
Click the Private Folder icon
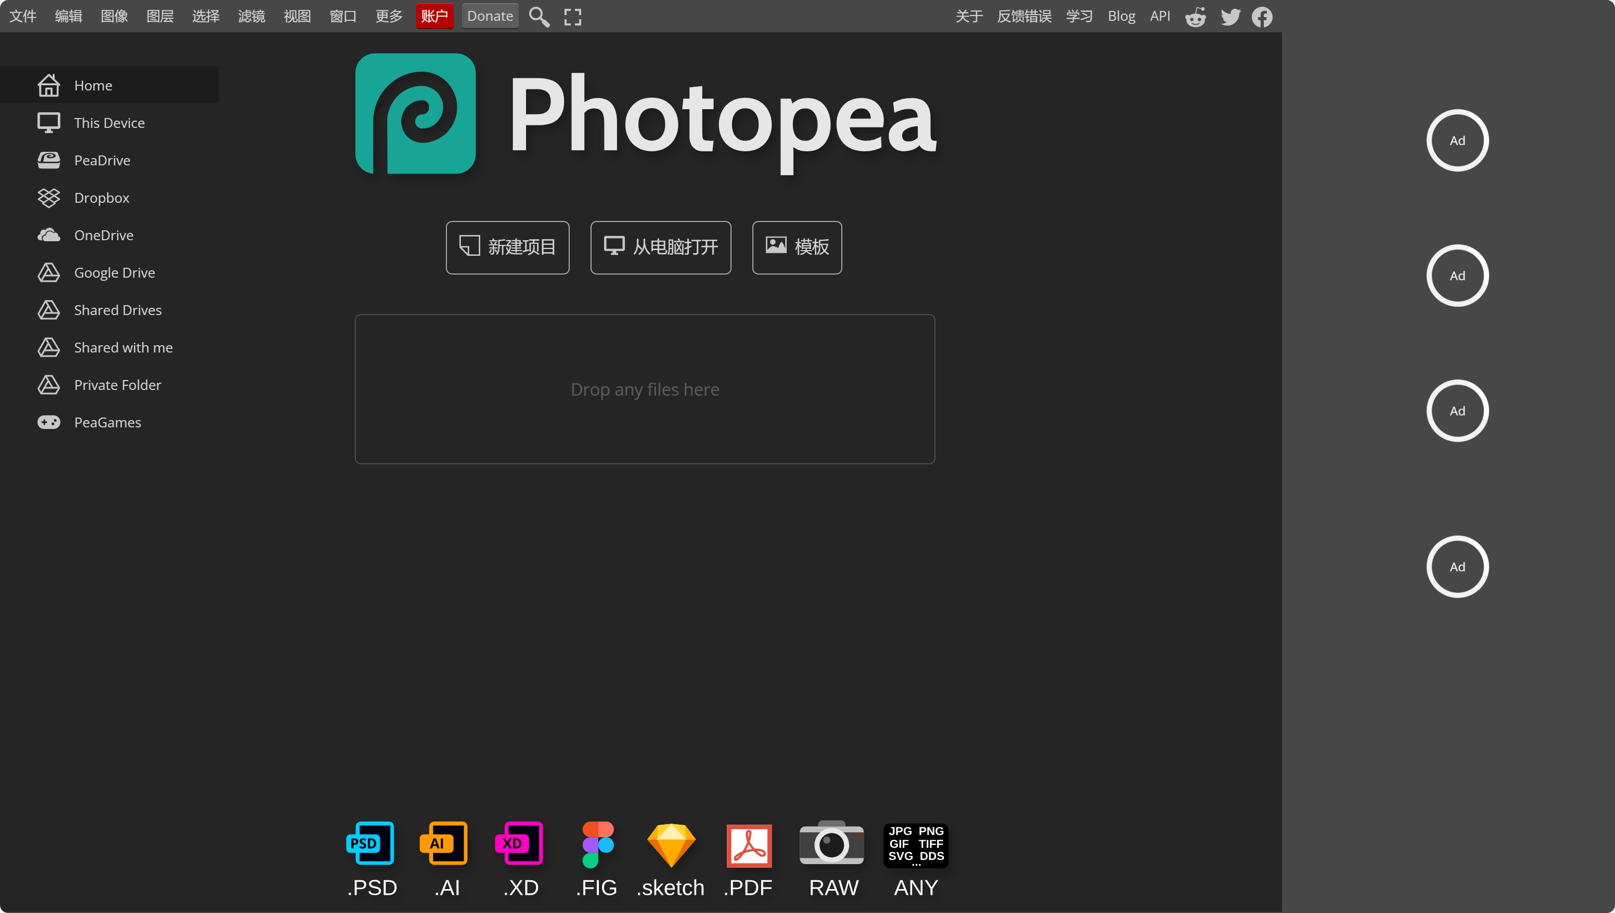[48, 385]
